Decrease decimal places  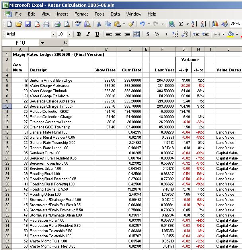pos(185,34)
